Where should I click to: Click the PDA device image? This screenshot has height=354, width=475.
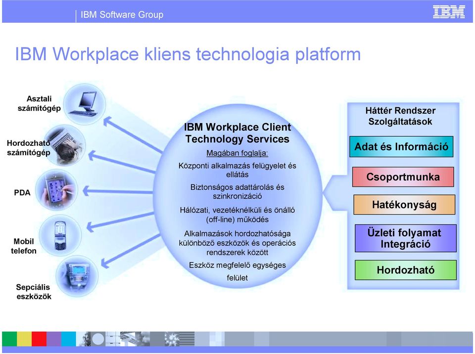click(x=56, y=190)
